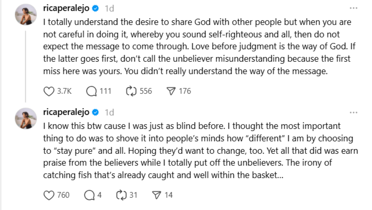The width and height of the screenshot is (372, 210).
Task: Click the 1d timestamp on second post
Action: pyautogui.click(x=109, y=112)
